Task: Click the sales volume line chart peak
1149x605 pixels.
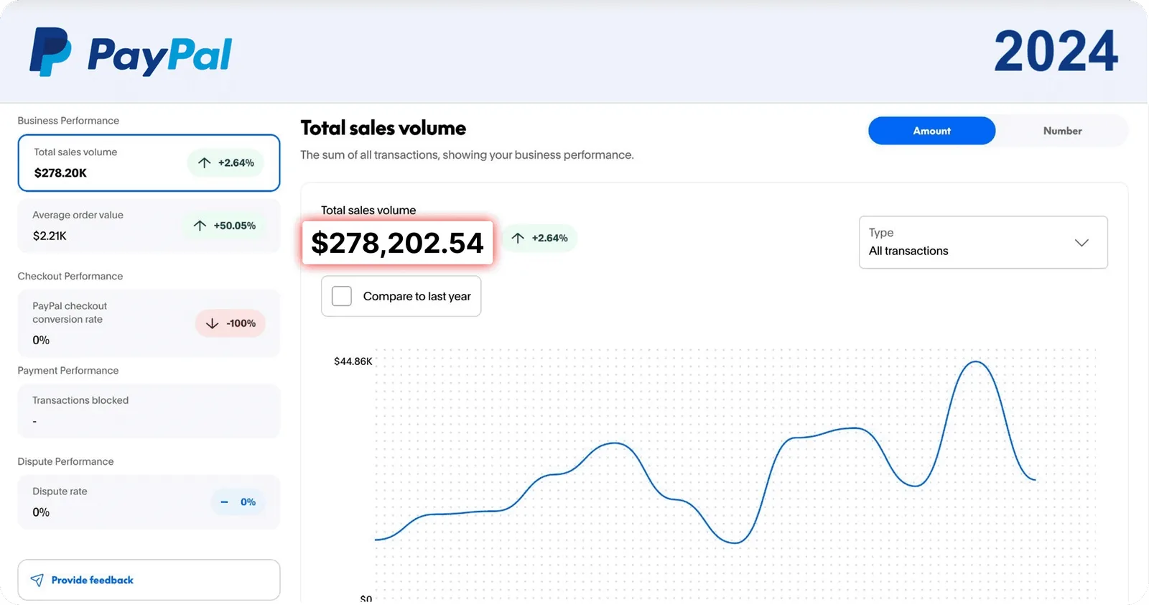Action: click(x=976, y=361)
